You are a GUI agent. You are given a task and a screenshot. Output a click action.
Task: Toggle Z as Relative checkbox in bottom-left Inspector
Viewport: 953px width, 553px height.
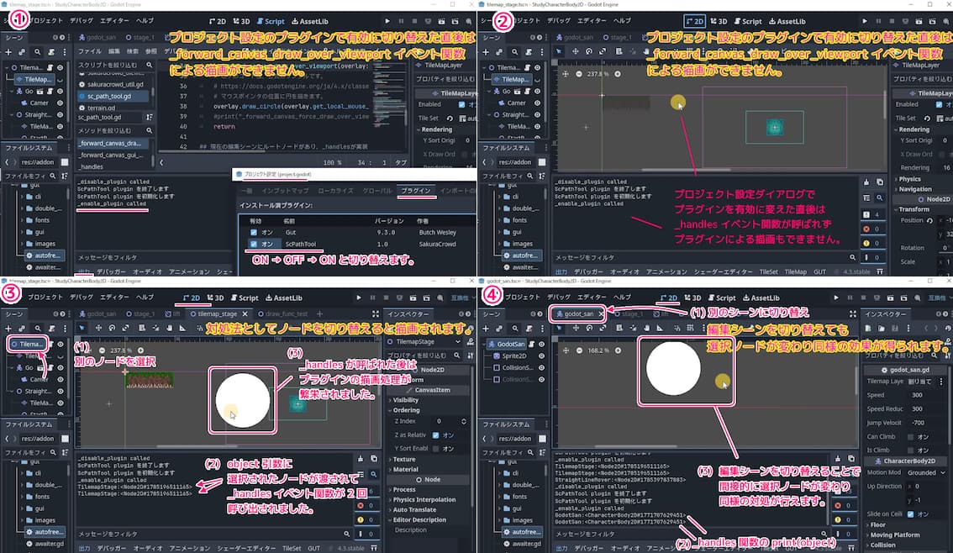(x=436, y=435)
